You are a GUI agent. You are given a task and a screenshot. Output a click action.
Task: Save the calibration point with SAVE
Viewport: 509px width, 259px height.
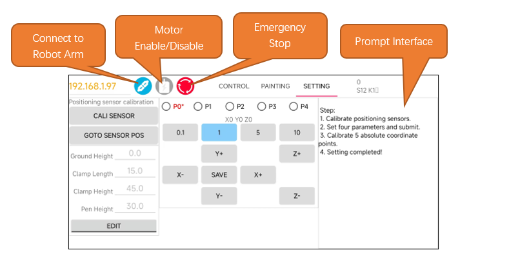219,175
